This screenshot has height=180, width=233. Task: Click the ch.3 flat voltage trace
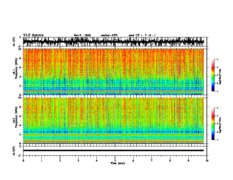pos(113,151)
